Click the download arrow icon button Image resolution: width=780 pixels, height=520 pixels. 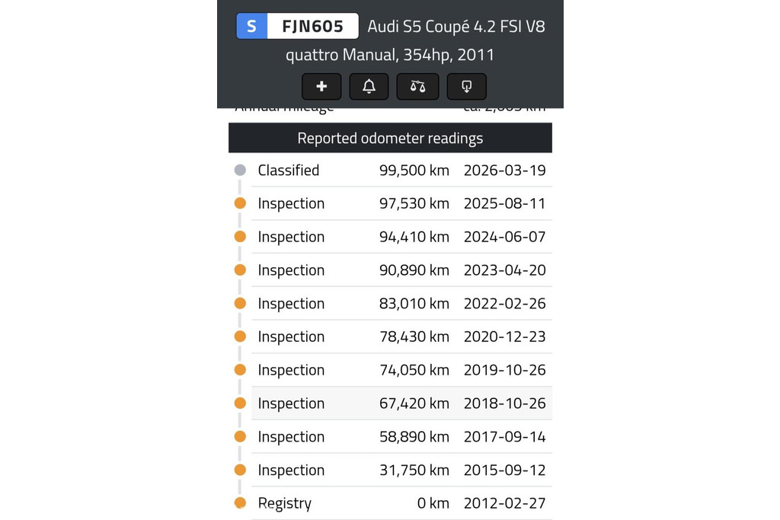466,87
